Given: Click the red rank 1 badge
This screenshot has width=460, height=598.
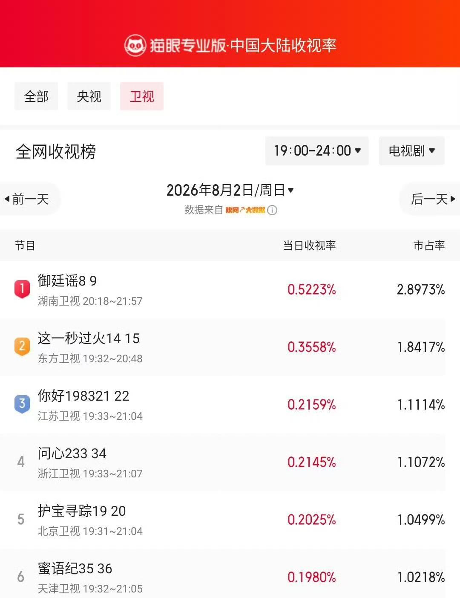Looking at the screenshot, I should point(22,289).
